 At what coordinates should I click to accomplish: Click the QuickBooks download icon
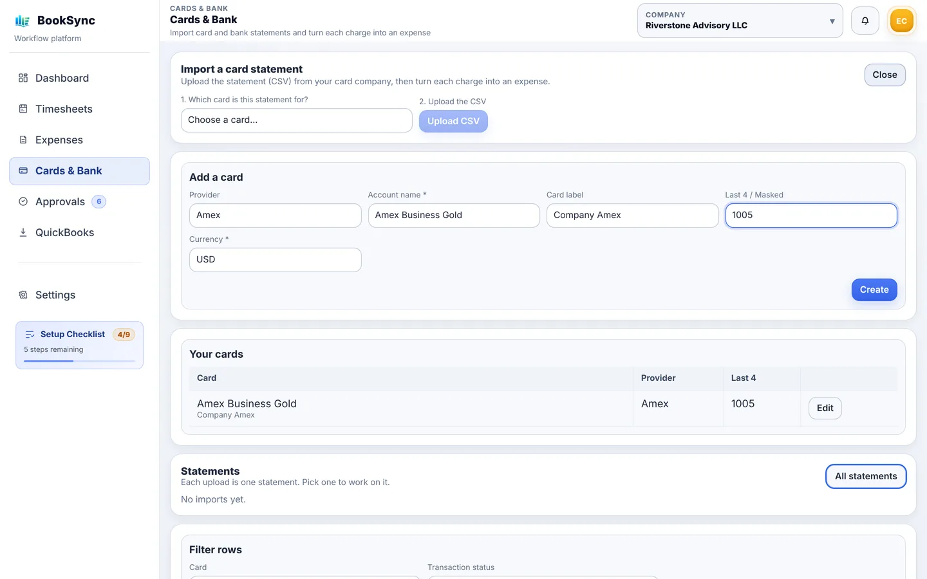(23, 232)
